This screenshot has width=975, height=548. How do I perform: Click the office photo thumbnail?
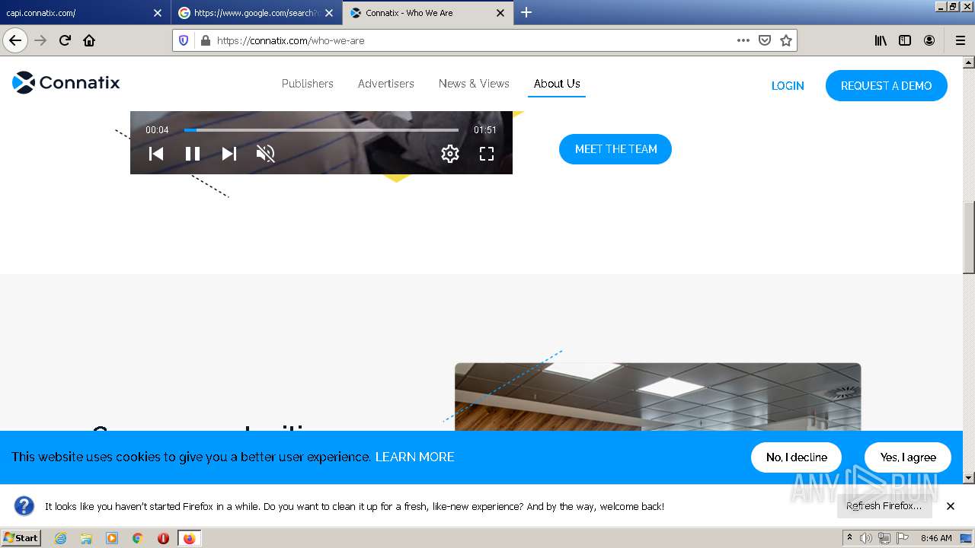[657, 397]
